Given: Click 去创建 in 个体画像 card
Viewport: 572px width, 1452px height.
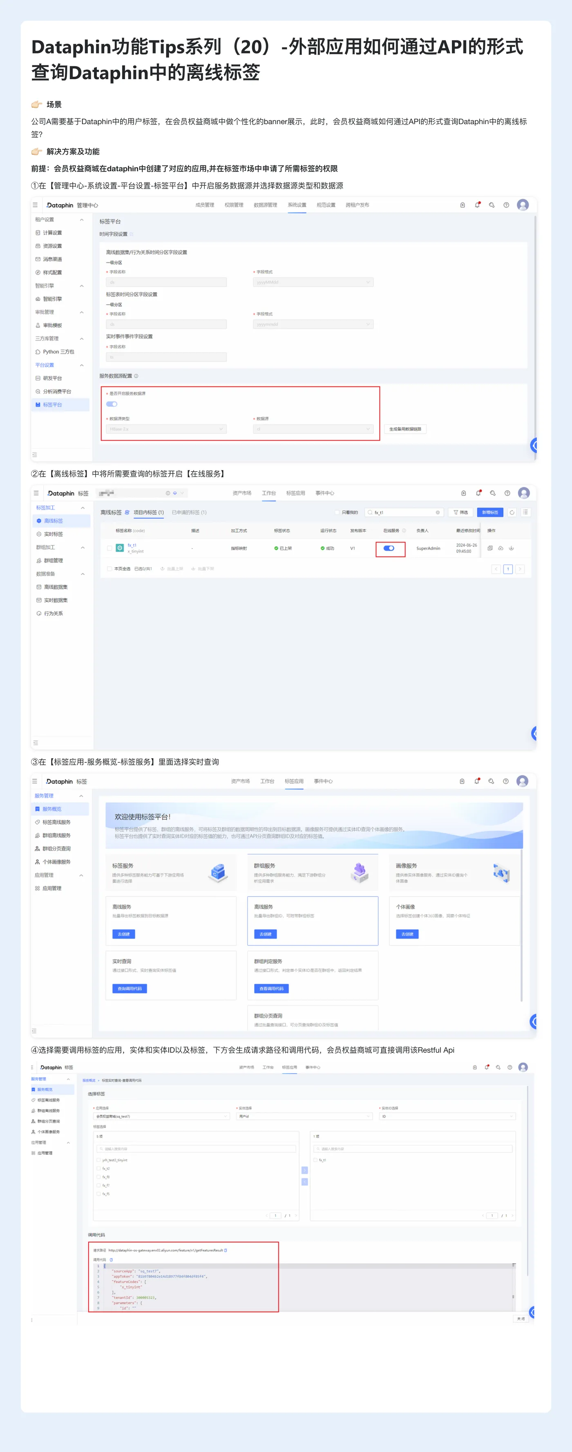Looking at the screenshot, I should point(407,934).
